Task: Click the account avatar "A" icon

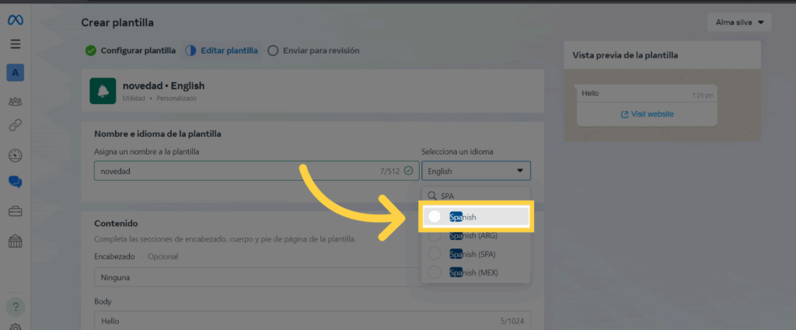Action: [16, 73]
